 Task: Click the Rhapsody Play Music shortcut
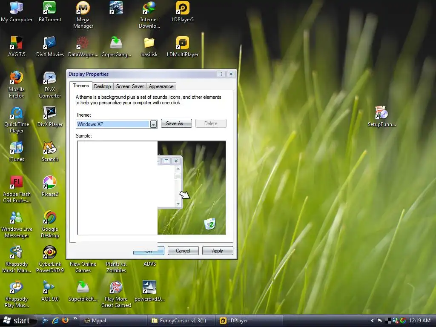pos(17,295)
